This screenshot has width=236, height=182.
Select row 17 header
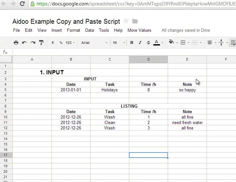[6, 155]
